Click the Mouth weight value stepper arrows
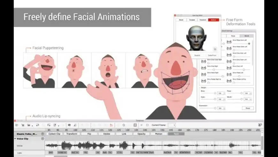 click(251, 99)
